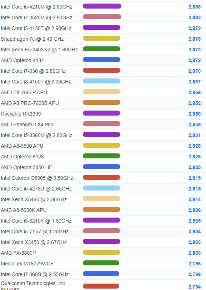Image resolution: width=206 pixels, height=290 pixels.
Task: Select the 2,826 score
Action: point(195,157)
